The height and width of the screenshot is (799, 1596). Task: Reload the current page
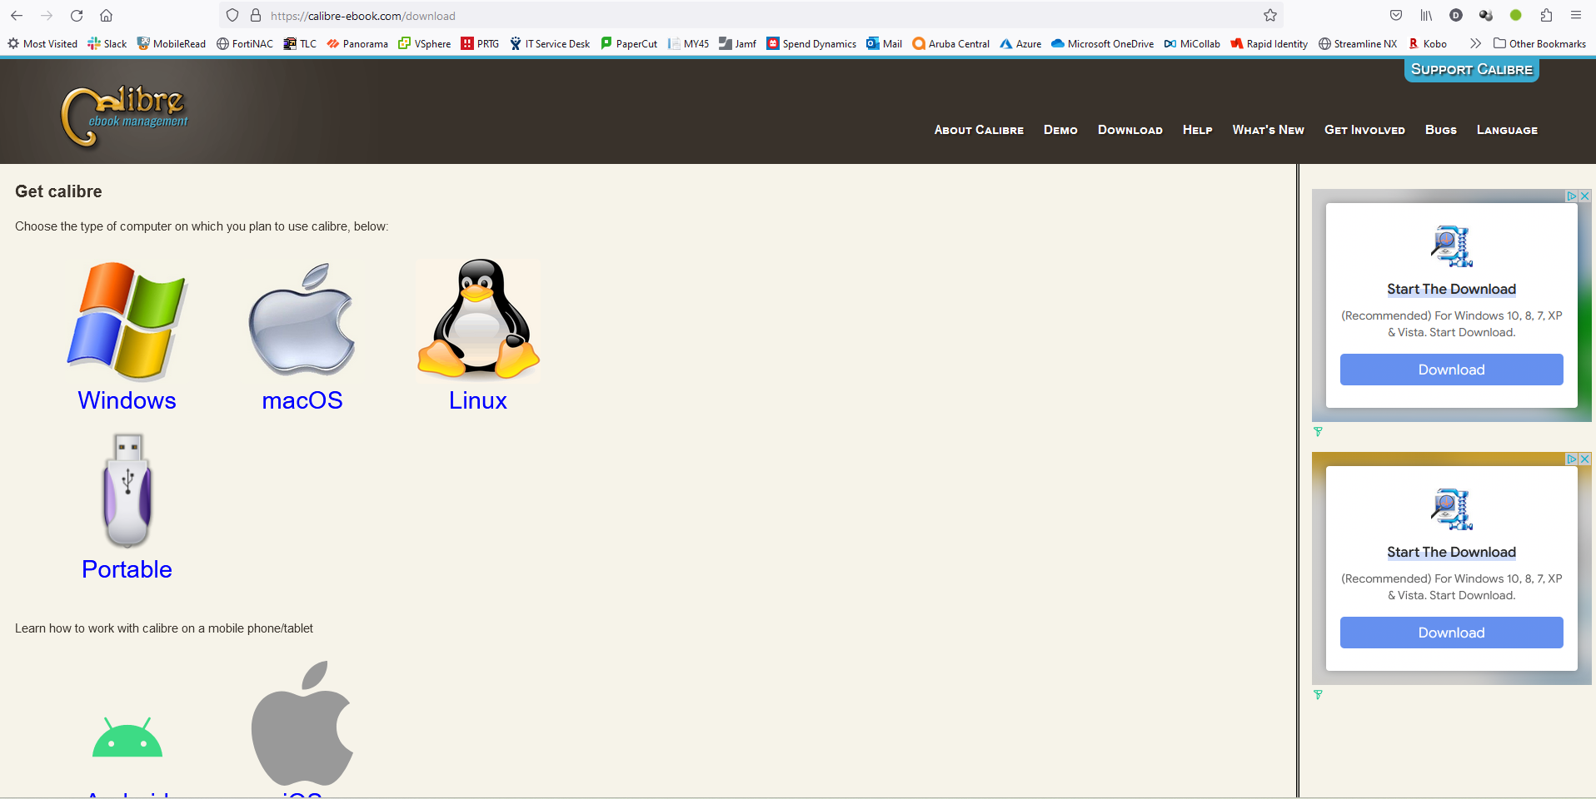77,16
